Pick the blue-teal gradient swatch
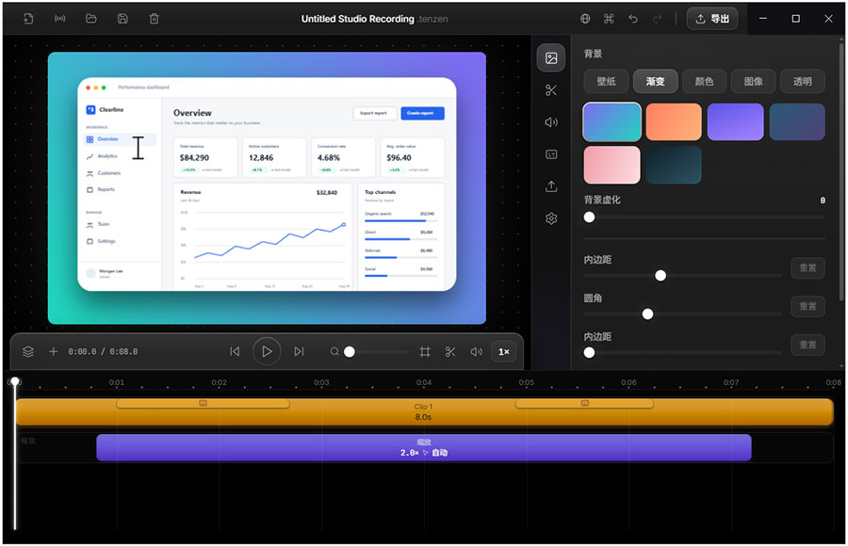The width and height of the screenshot is (848, 546). [x=612, y=121]
